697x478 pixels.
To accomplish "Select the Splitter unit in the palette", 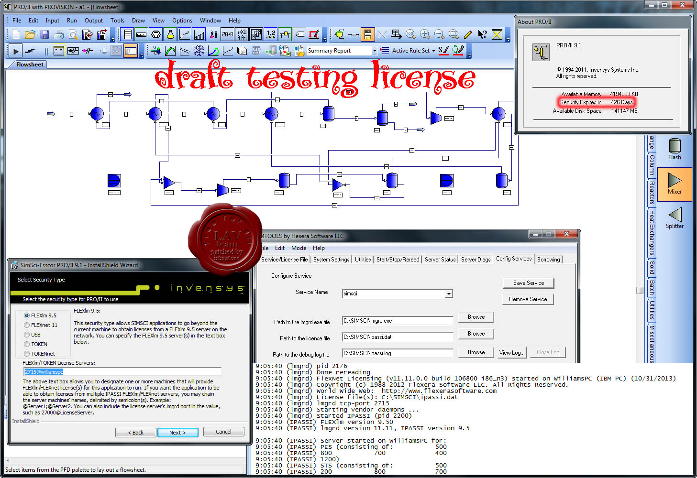I will [x=675, y=218].
